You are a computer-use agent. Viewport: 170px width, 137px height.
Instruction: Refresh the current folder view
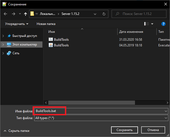pyautogui.click(x=104, y=14)
